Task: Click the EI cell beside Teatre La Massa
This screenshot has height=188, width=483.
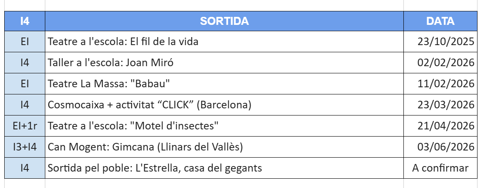Action: click(25, 84)
